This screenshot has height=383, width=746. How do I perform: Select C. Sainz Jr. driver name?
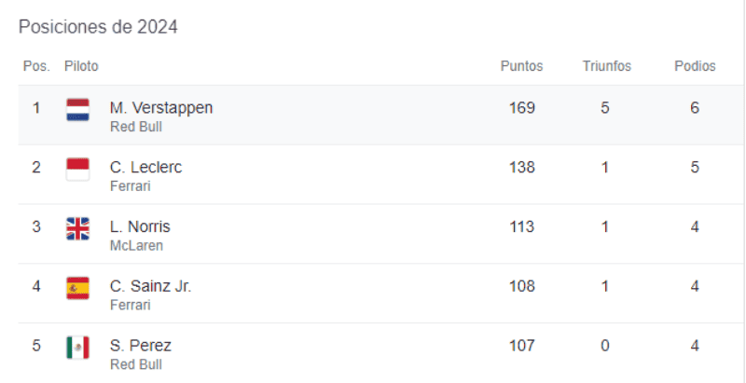(x=150, y=286)
